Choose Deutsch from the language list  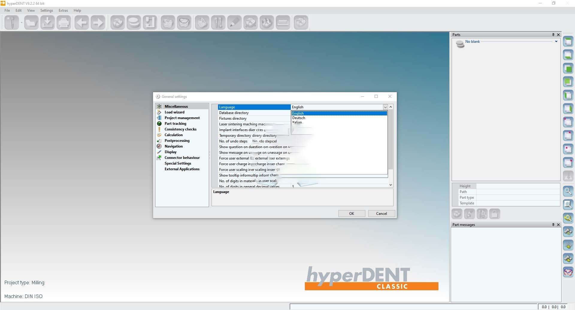299,118
